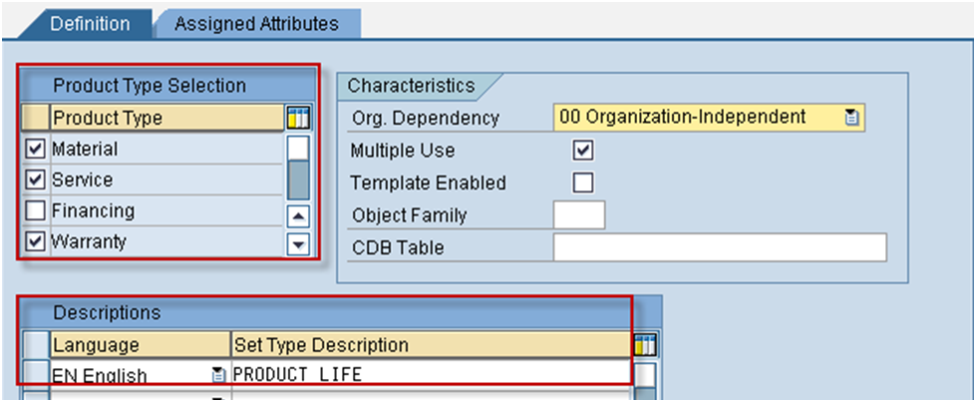Viewport: 976px width, 402px height.
Task: Click the Language column header
Action: pos(140,345)
